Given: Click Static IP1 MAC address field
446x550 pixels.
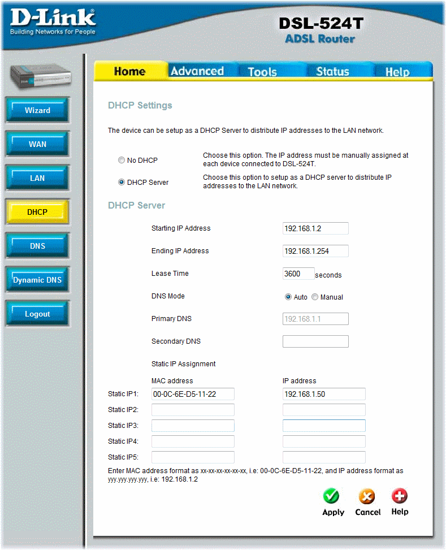Looking at the screenshot, I should click(x=193, y=394).
